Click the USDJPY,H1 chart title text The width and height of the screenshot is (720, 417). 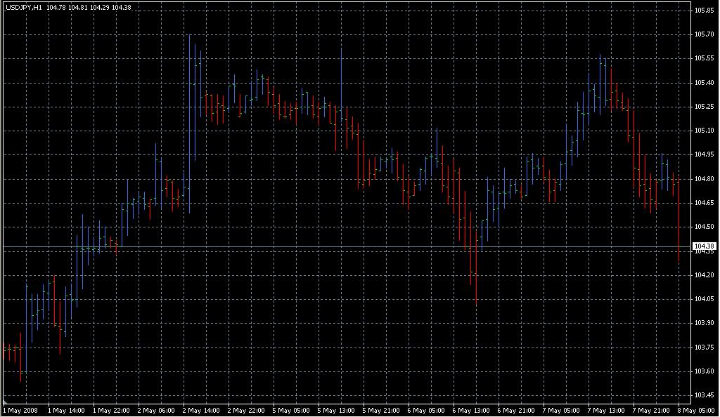click(23, 8)
